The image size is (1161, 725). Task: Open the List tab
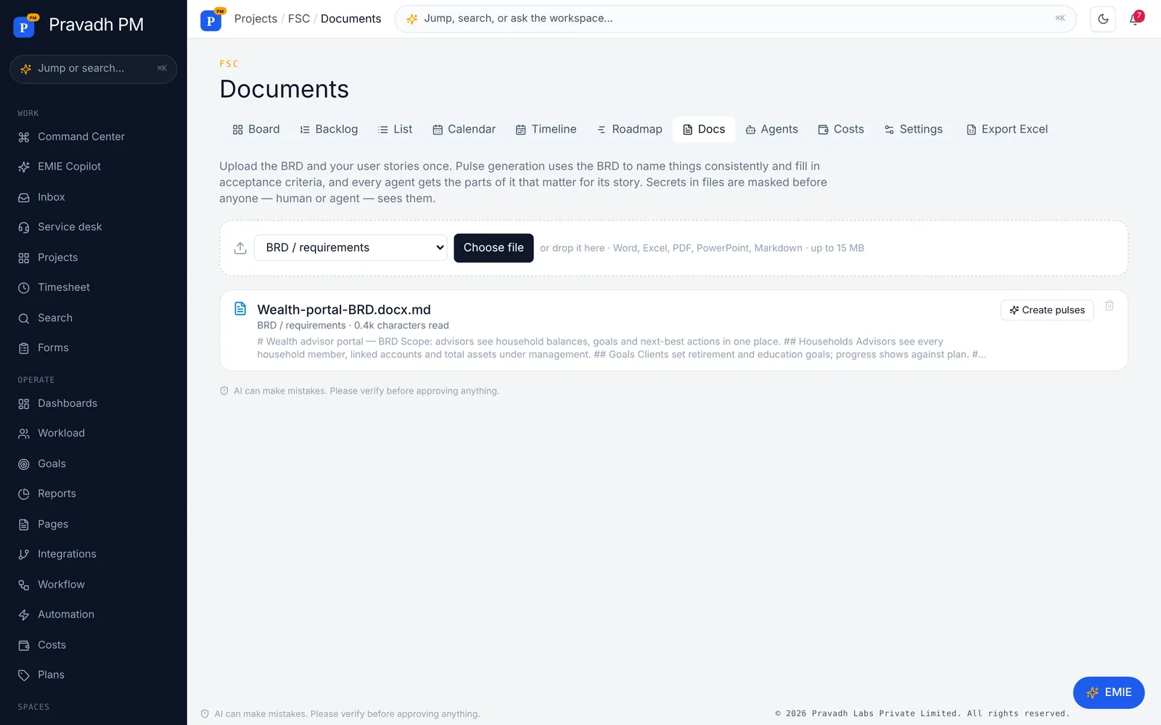(x=395, y=129)
